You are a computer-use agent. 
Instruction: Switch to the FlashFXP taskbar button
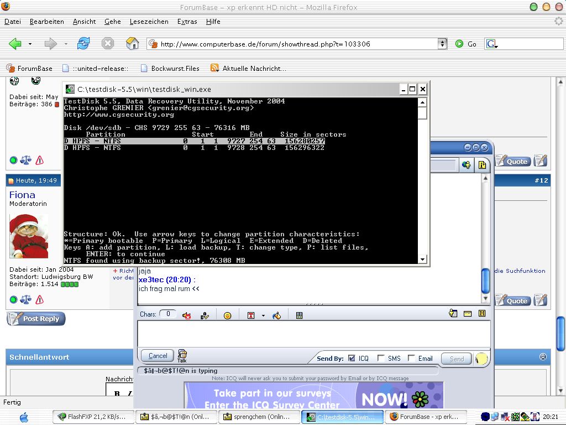[93, 417]
